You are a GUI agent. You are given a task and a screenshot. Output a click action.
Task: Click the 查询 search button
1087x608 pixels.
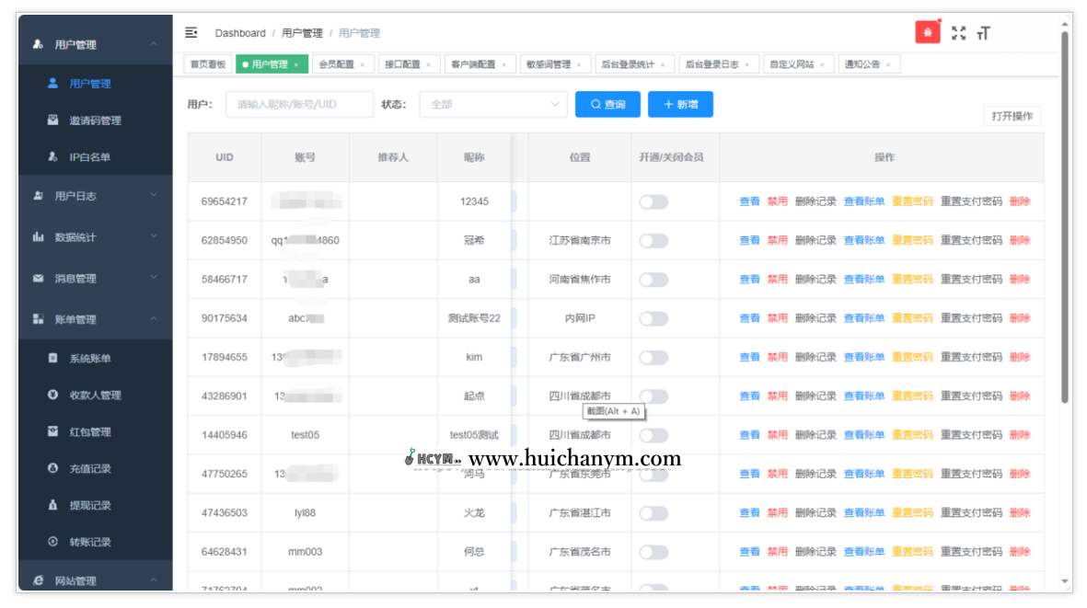(x=607, y=104)
